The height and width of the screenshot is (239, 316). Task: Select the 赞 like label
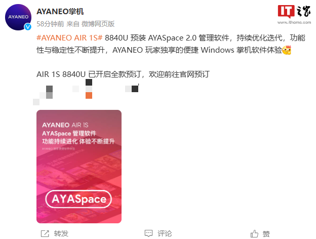tap(266, 234)
